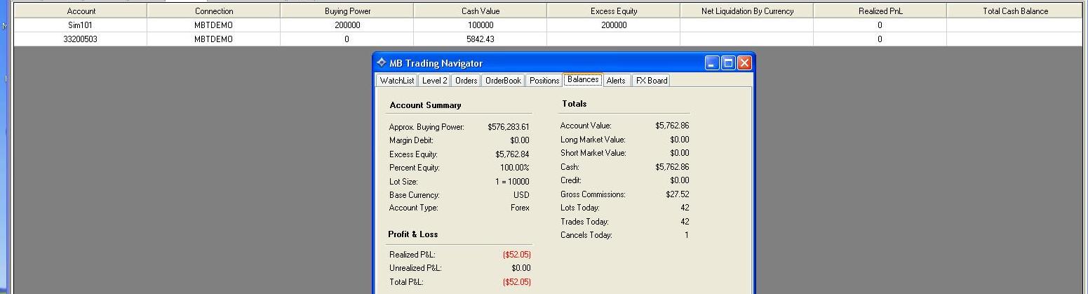
Task: Click the Base Currency value USD
Action: tap(521, 195)
